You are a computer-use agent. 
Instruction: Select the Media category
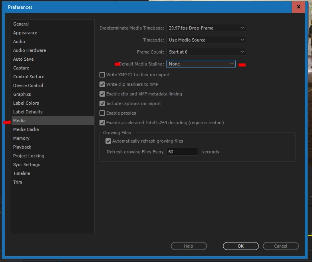pyautogui.click(x=52, y=121)
